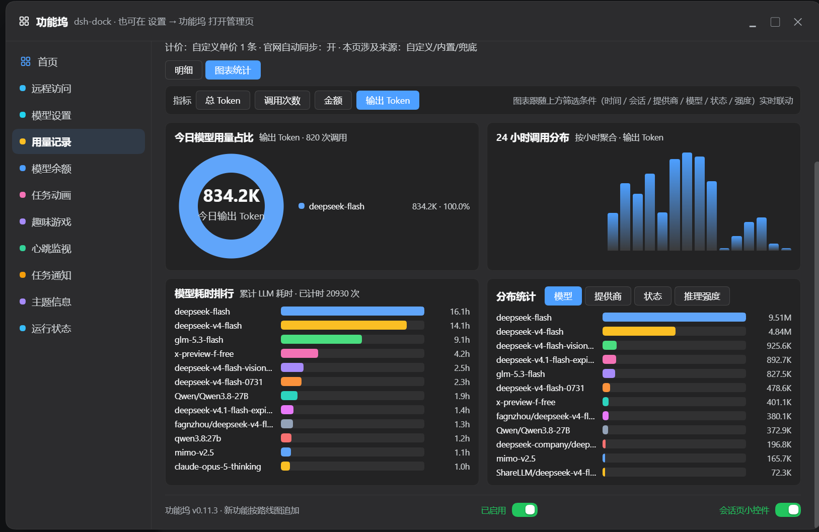Choose 总 Token metric

tap(222, 100)
